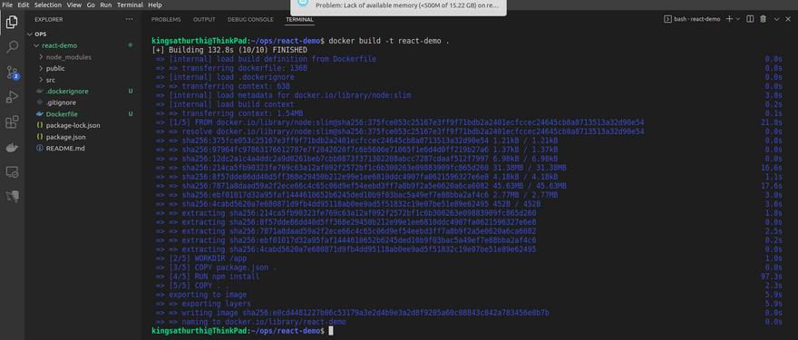Open the Edit menu
This screenshot has height=340, width=798.
[24, 5]
